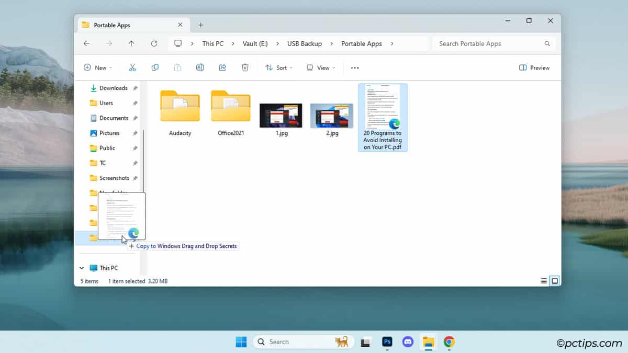Open the See more ellipsis menu
The height and width of the screenshot is (353, 628).
tap(355, 67)
